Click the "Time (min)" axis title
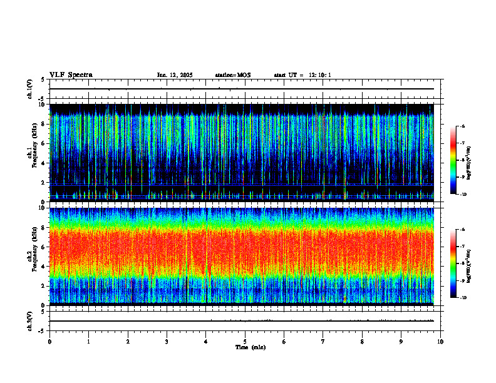 [251, 347]
